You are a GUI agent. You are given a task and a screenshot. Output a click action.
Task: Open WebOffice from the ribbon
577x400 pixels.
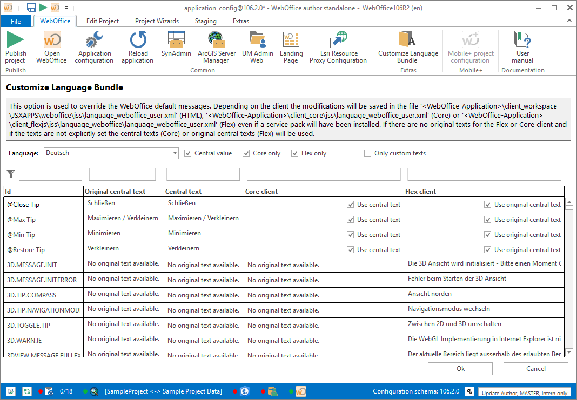pyautogui.click(x=51, y=49)
